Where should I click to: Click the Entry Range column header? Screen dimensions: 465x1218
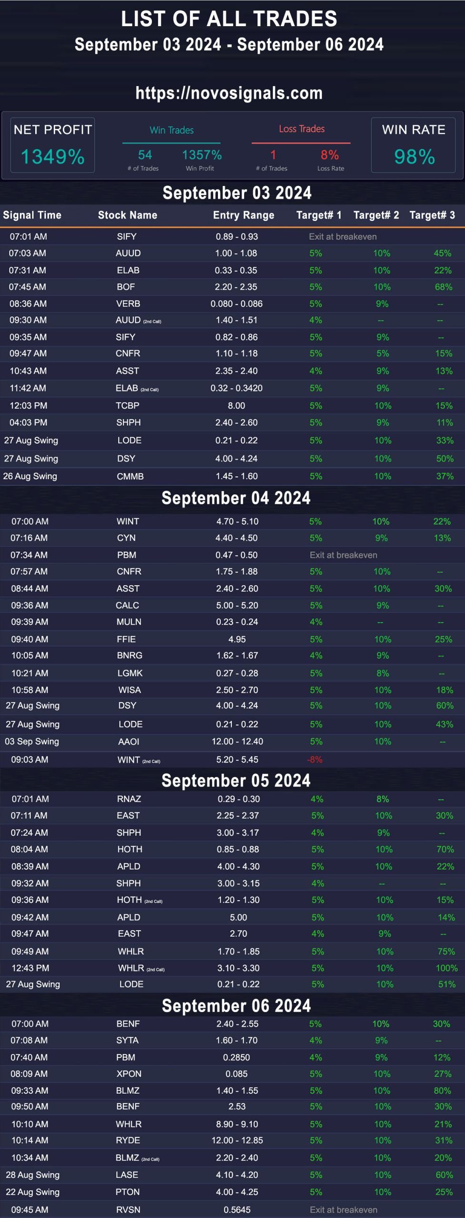click(x=244, y=215)
